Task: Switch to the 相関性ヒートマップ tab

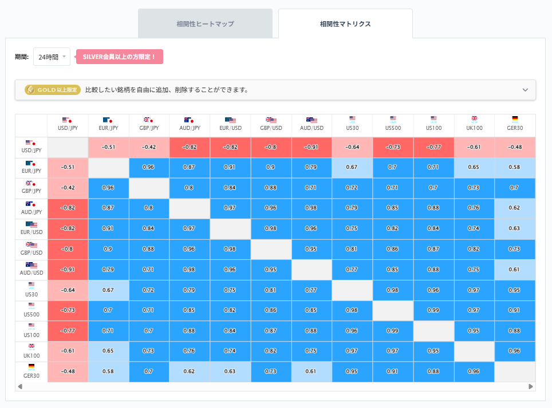Action: click(205, 23)
